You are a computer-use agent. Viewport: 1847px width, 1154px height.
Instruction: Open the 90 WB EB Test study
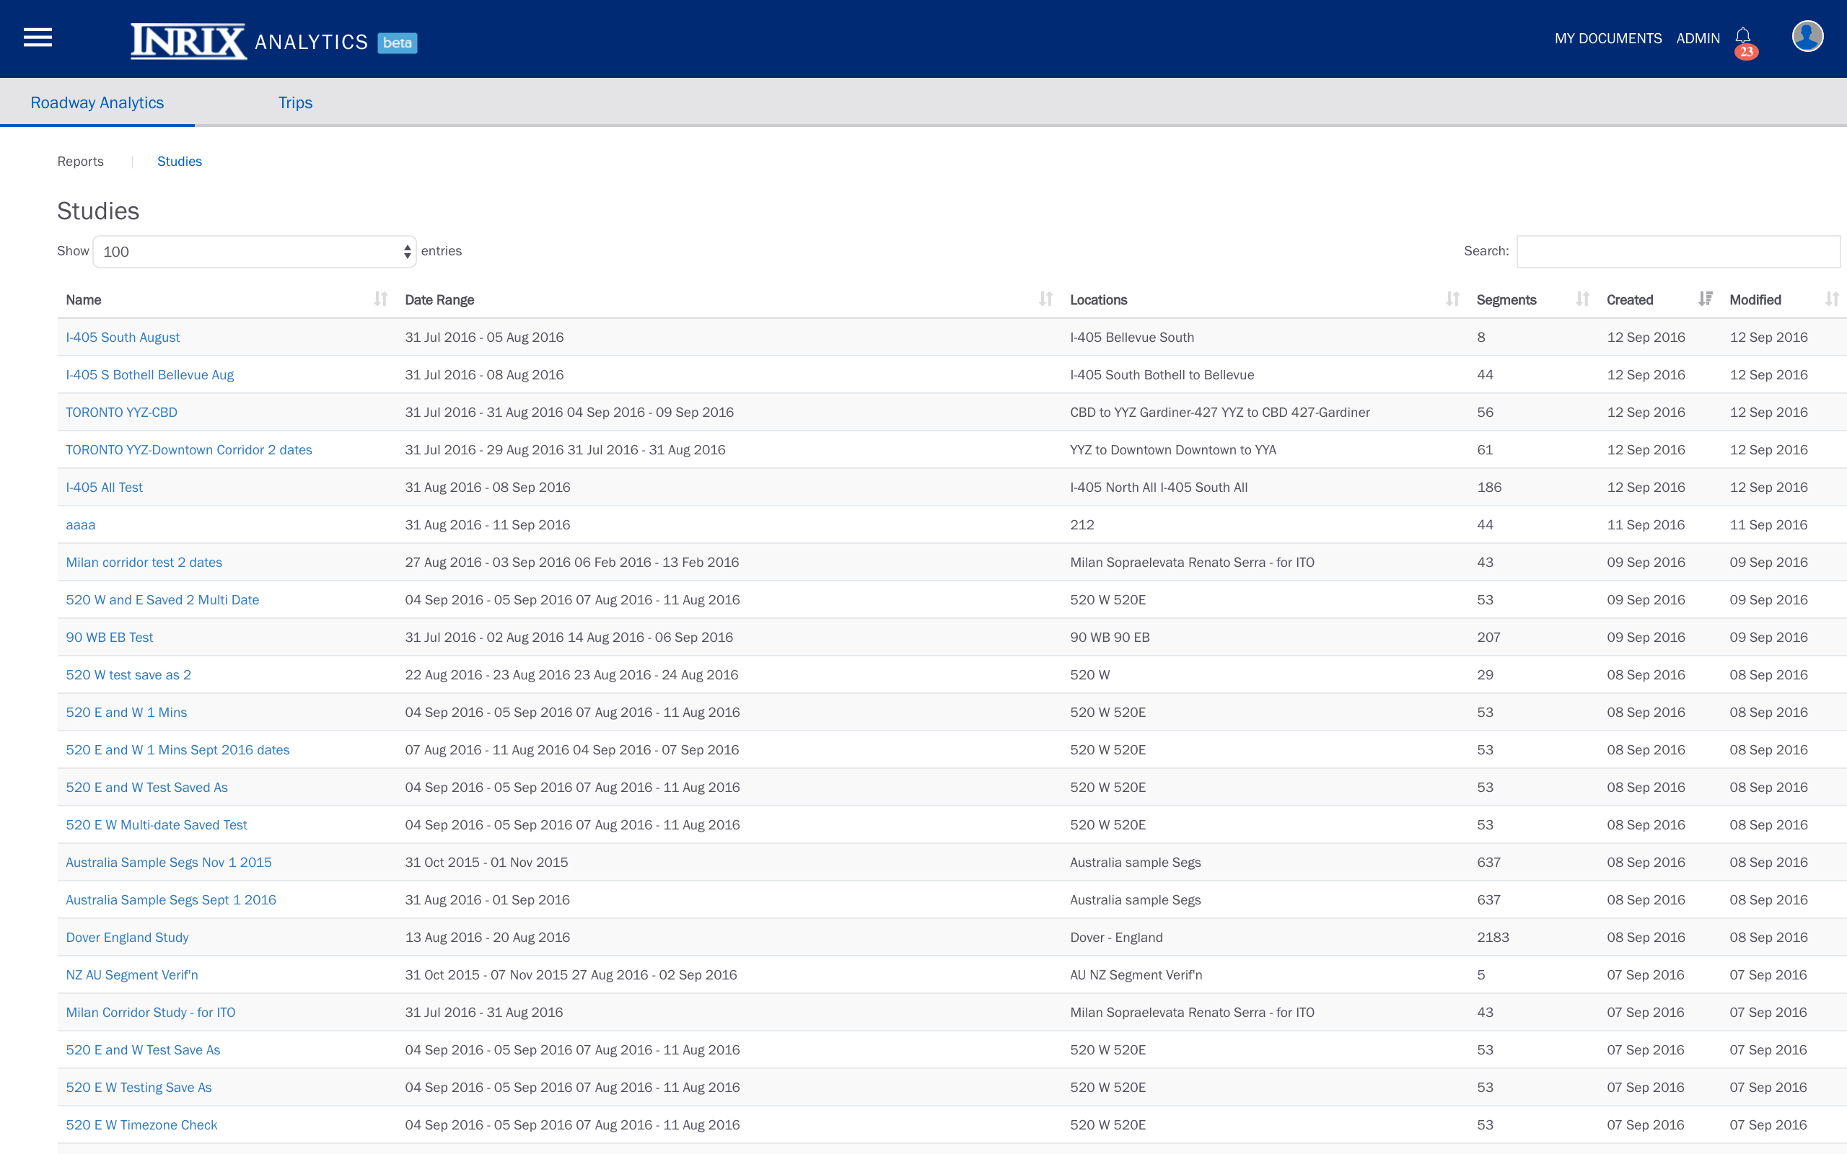click(x=109, y=638)
